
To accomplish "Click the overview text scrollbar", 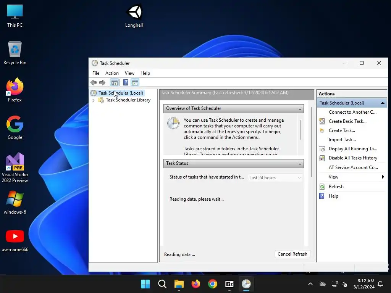I will click(301, 130).
